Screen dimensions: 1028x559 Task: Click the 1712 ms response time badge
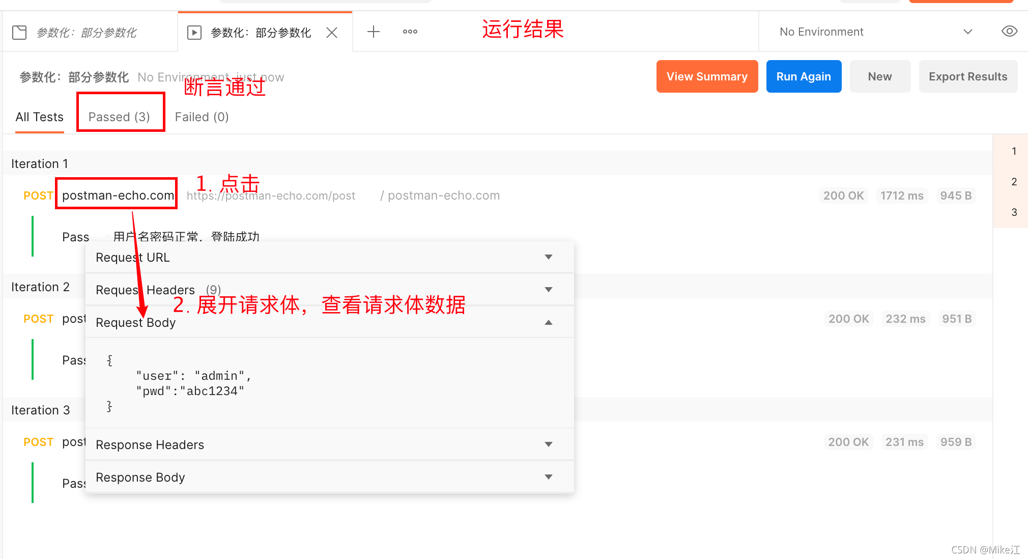902,195
